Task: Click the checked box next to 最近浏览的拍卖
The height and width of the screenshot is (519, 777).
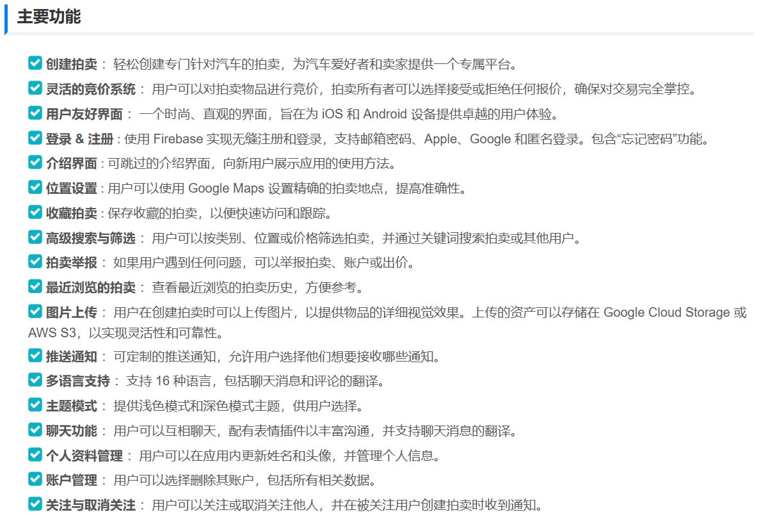Action: [x=35, y=286]
